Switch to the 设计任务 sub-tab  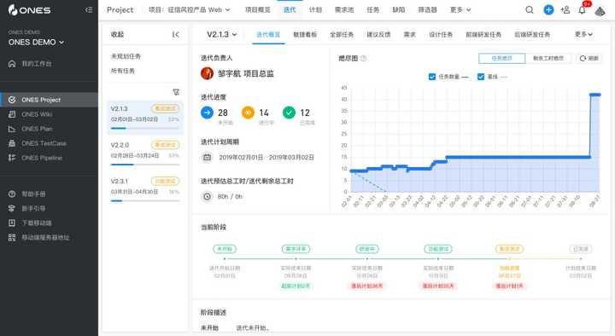point(441,34)
